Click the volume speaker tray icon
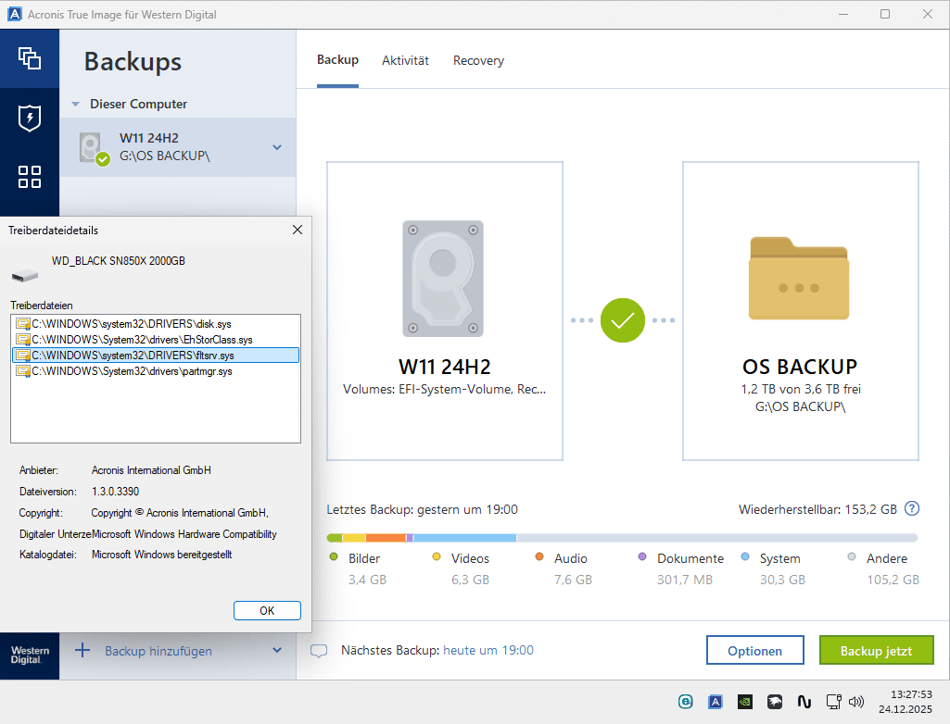 pos(856,702)
